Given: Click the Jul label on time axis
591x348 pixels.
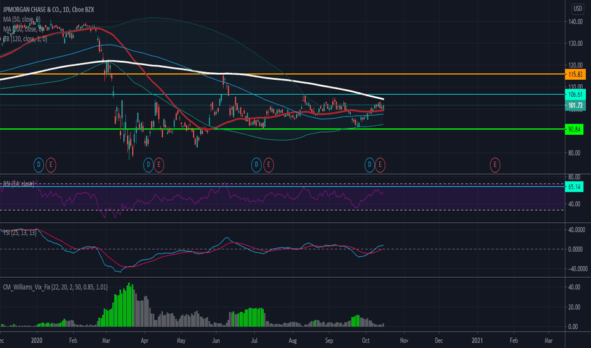Looking at the screenshot, I should pyautogui.click(x=254, y=340).
